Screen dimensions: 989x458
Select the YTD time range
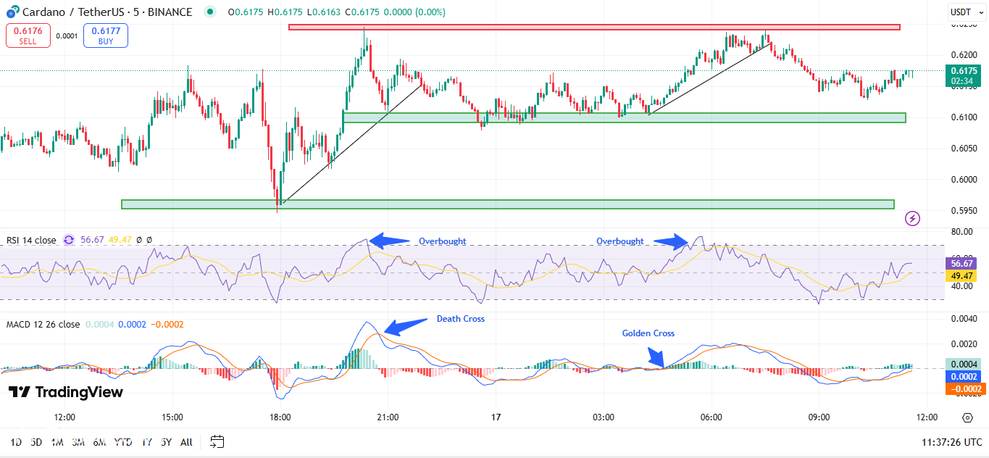pos(124,441)
